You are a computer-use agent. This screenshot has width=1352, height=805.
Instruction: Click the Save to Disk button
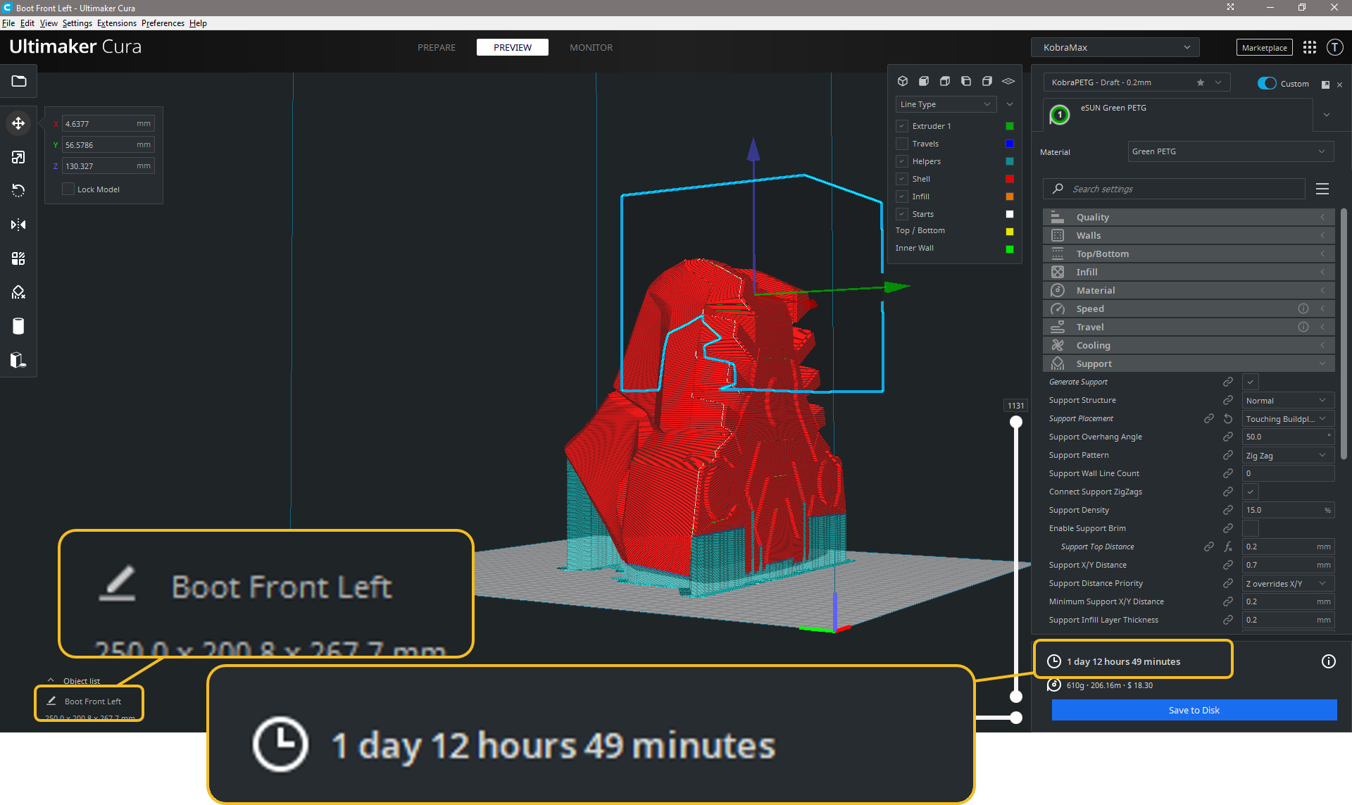1194,710
